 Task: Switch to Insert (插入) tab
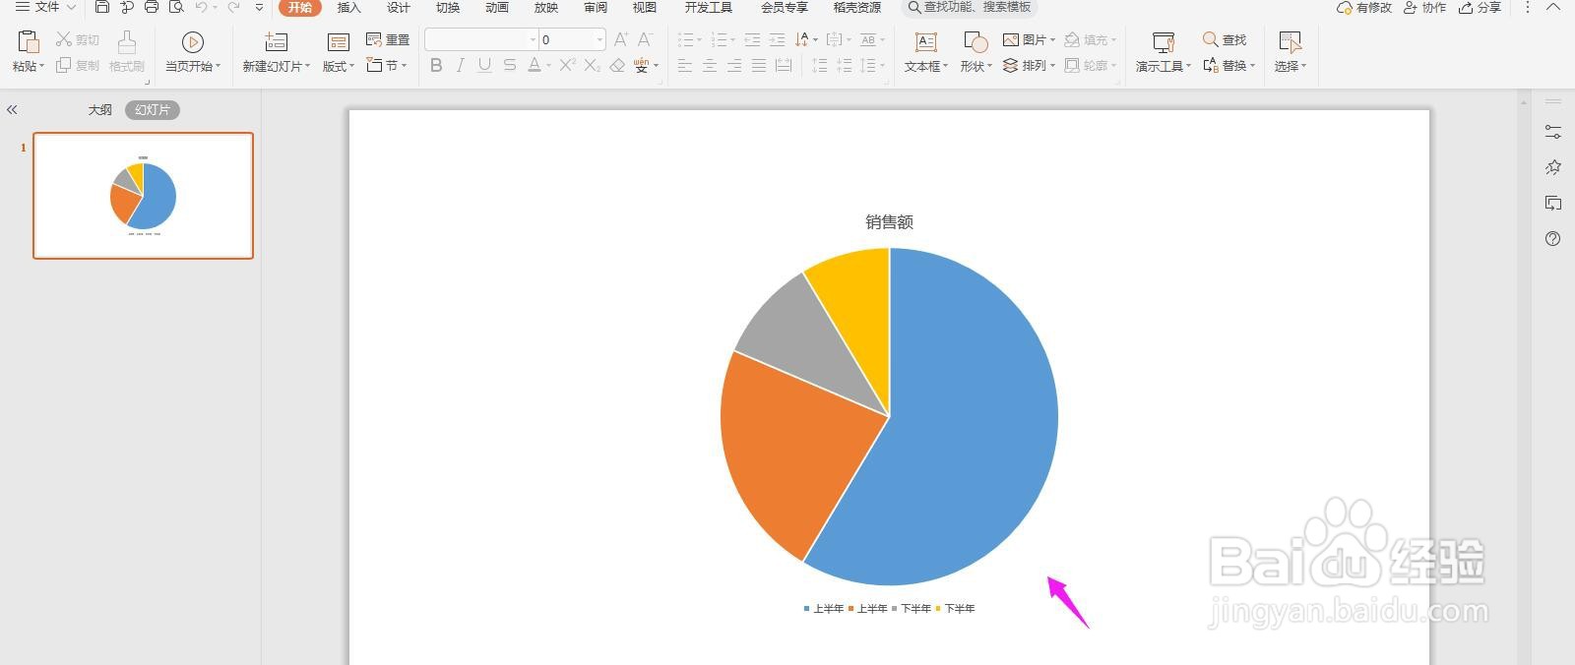click(349, 7)
